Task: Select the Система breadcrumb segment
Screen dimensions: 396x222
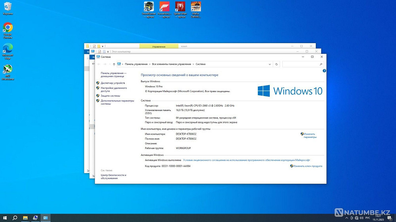Action: [x=200, y=64]
